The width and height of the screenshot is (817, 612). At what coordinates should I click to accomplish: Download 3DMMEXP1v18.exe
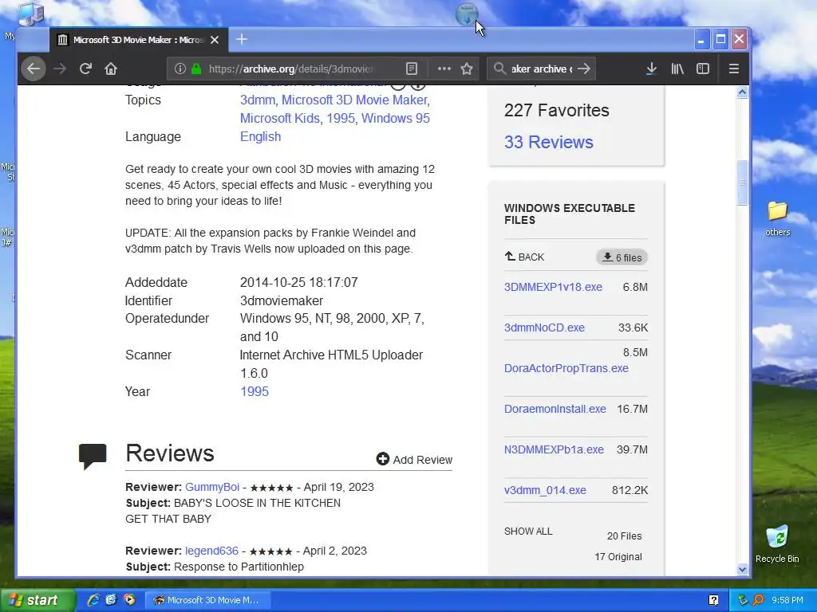(x=553, y=287)
